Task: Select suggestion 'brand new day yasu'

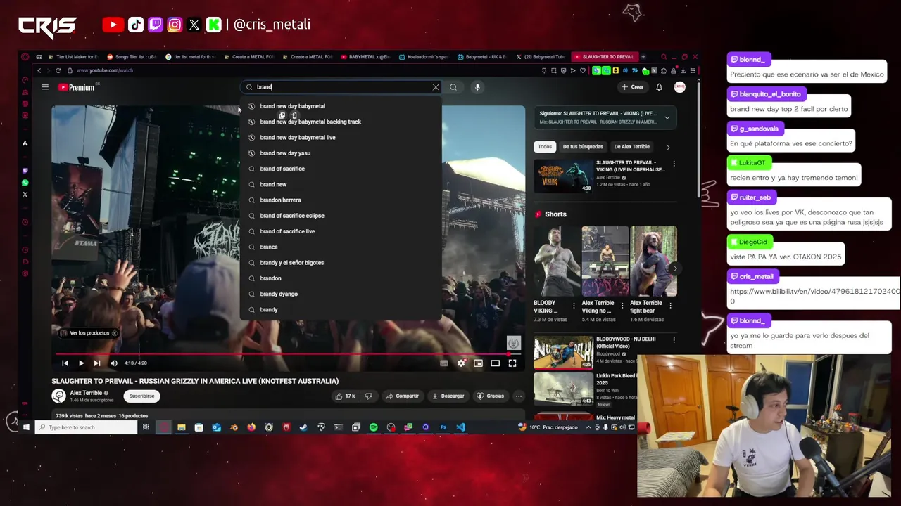Action: tap(341, 153)
